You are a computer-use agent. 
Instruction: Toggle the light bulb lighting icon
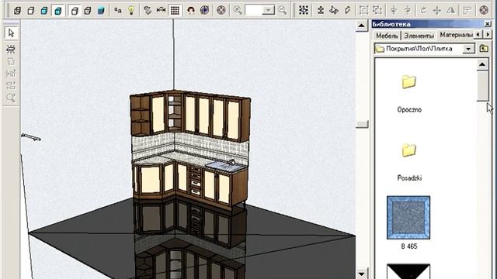131,10
